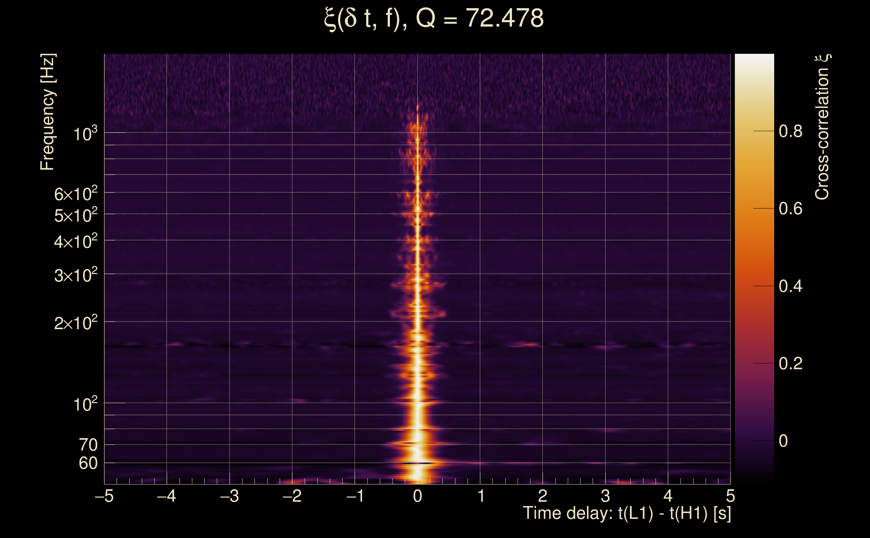Image resolution: width=870 pixels, height=538 pixels.
Task: Click the plot title showing Q = 72.478
Action: 434,18
